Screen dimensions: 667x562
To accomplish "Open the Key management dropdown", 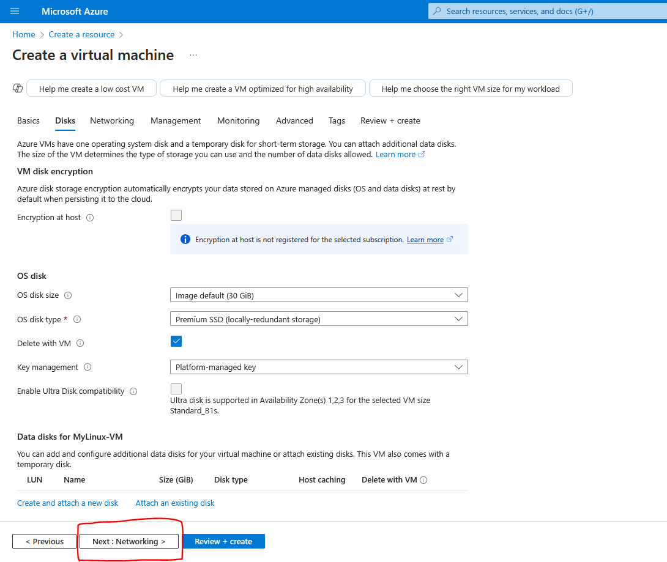I will (x=319, y=367).
